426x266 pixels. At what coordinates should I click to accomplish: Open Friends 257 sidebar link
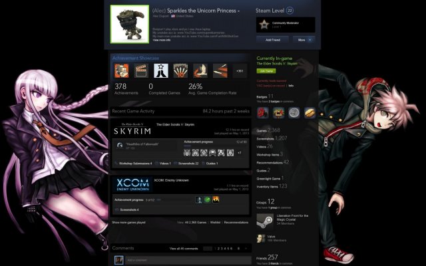click(267, 257)
